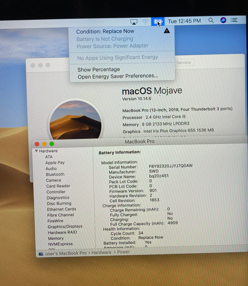Select Diagnostics in the sidebar
Image resolution: width=248 pixels, height=286 pixels.
58,198
